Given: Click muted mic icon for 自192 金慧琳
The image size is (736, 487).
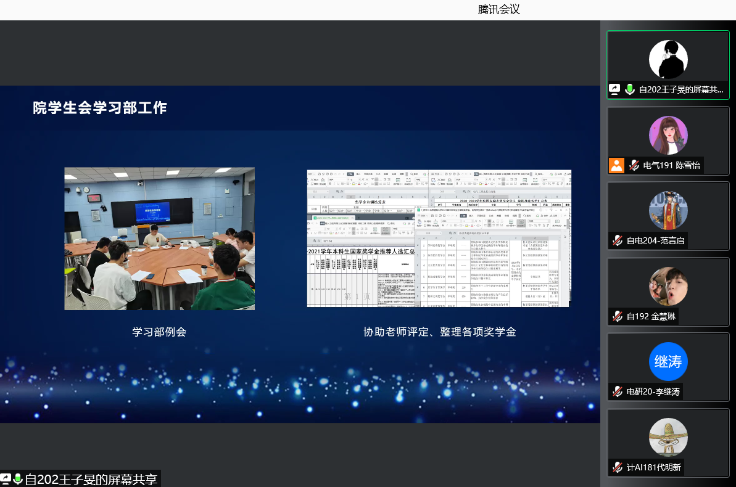Looking at the screenshot, I should click(617, 316).
